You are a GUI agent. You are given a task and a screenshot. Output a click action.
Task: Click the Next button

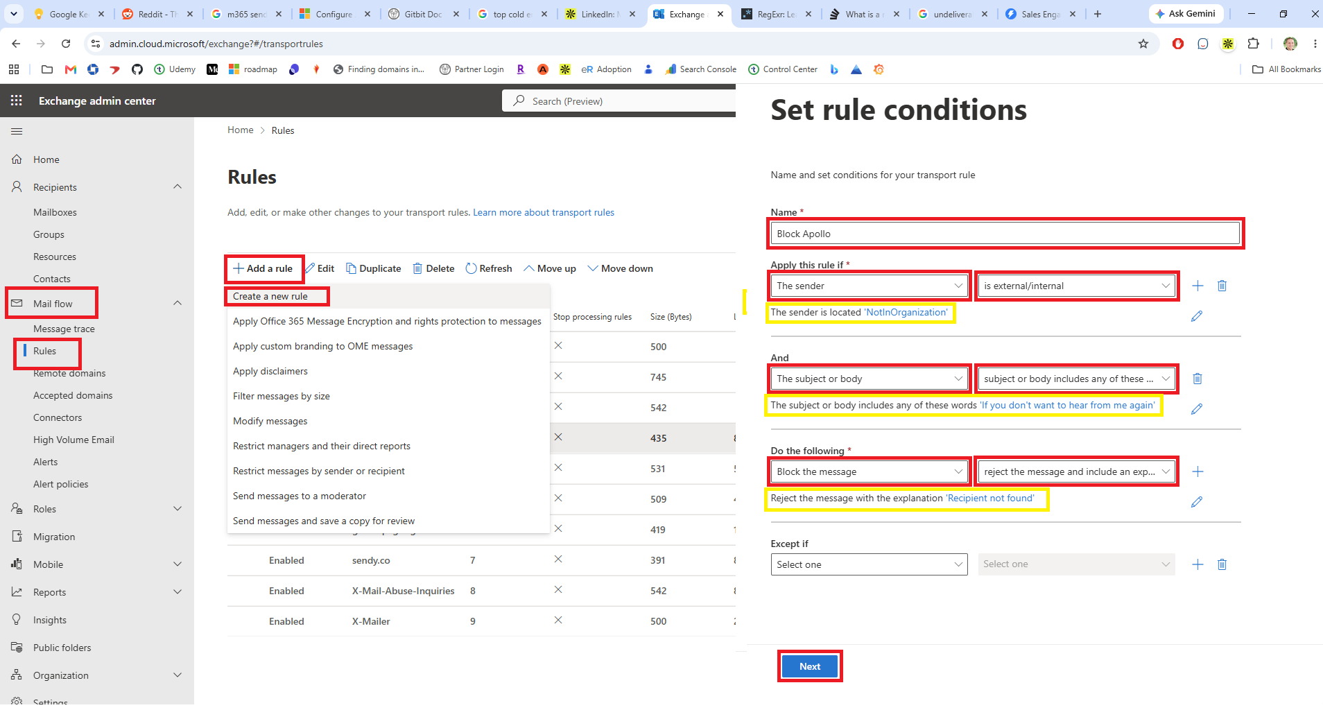click(810, 666)
